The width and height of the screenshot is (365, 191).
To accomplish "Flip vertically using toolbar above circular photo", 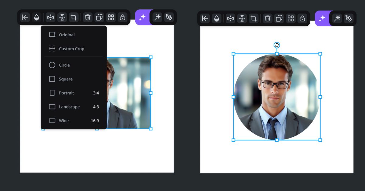I will 242,18.
